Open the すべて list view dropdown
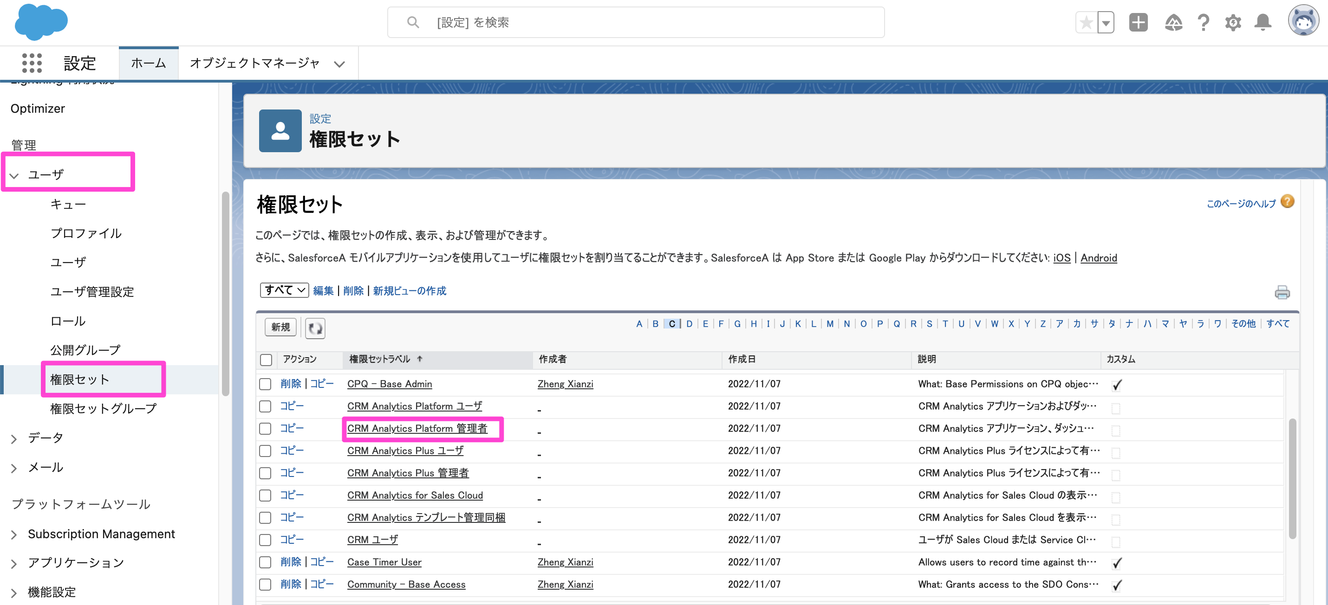Image resolution: width=1328 pixels, height=605 pixels. coord(284,290)
